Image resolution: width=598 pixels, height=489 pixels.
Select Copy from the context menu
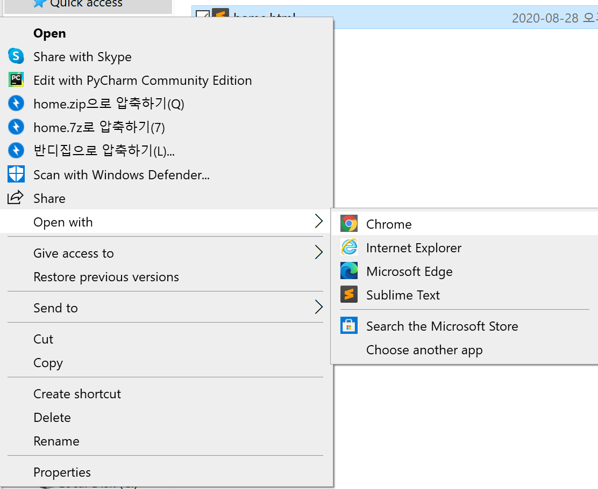166,363
